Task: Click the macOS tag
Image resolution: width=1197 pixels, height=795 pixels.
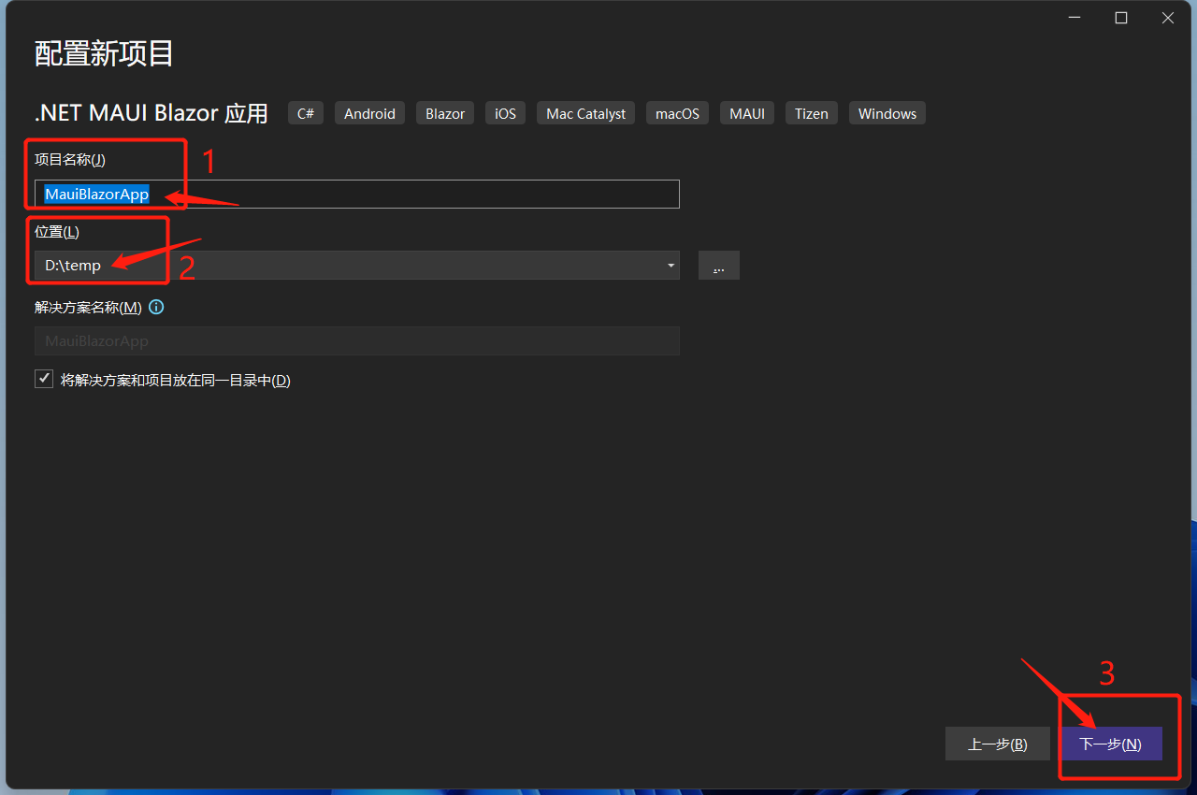Action: (677, 114)
